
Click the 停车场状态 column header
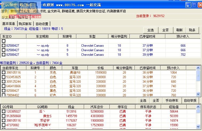coord(148,107)
